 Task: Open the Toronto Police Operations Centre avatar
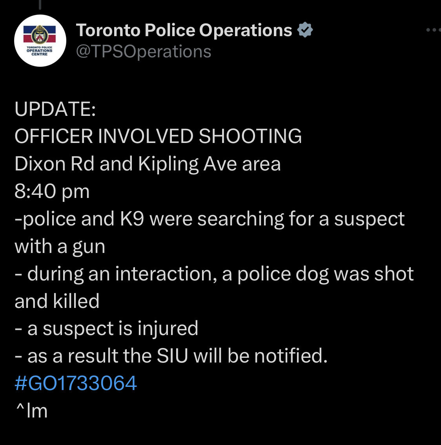click(x=40, y=40)
